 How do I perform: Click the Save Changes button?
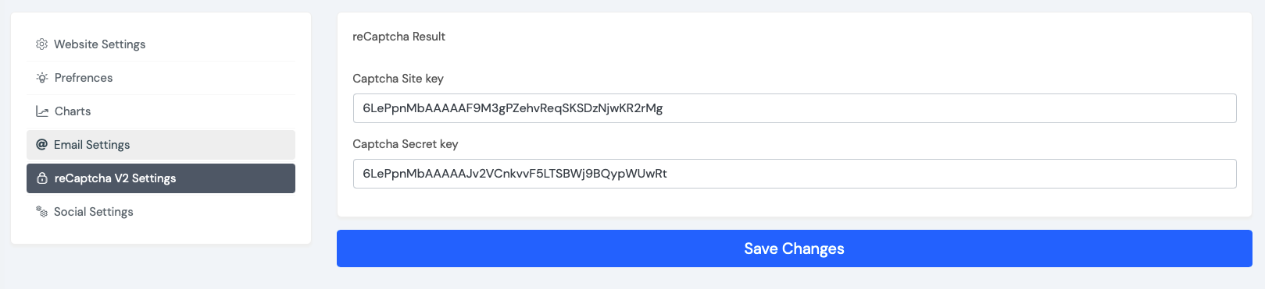794,248
